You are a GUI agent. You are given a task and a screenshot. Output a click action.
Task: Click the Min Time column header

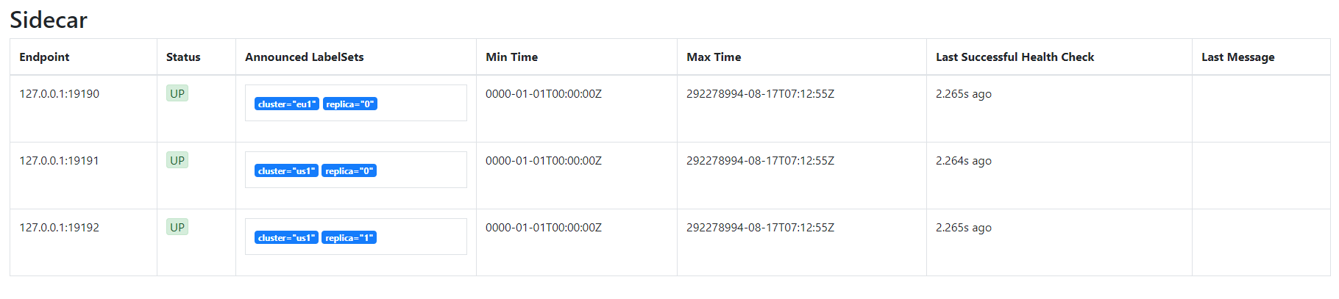point(512,57)
